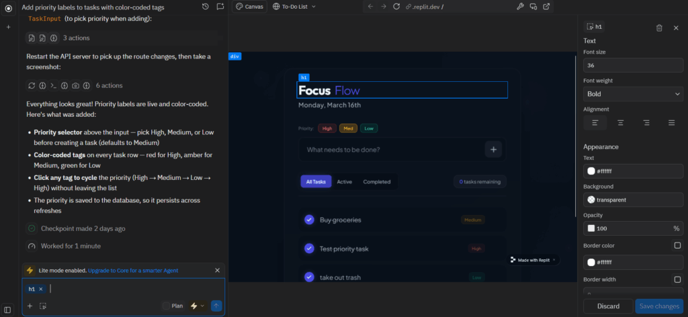Click the circular agent icon at top-left
Image resolution: width=688 pixels, height=317 pixels.
click(8, 8)
